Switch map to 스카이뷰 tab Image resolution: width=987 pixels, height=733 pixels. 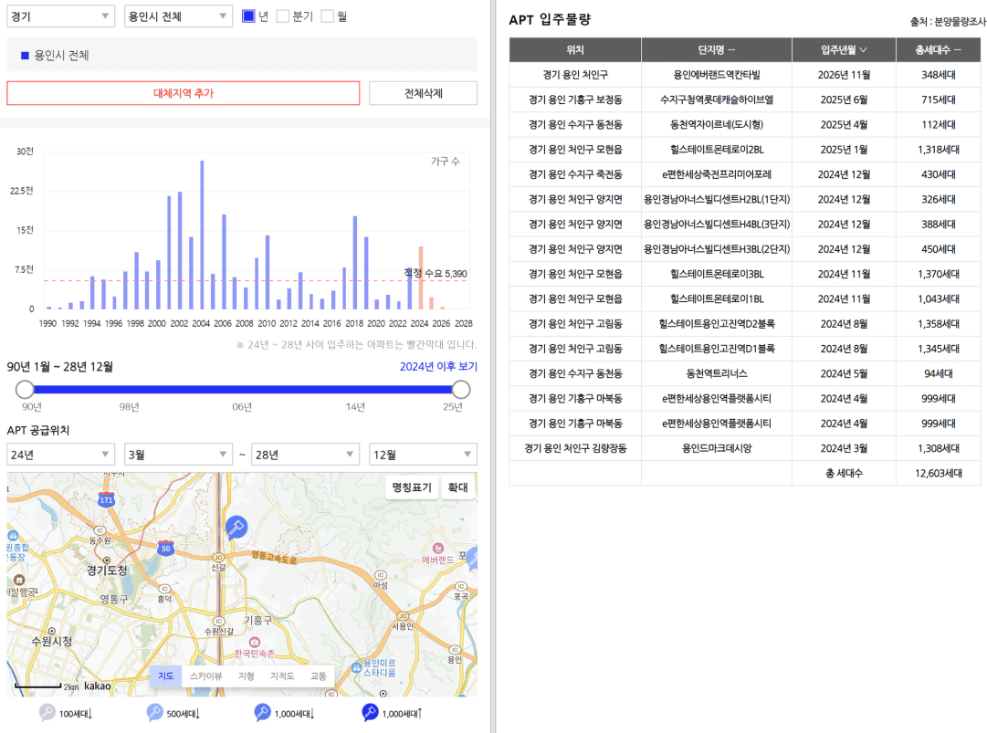coord(205,675)
